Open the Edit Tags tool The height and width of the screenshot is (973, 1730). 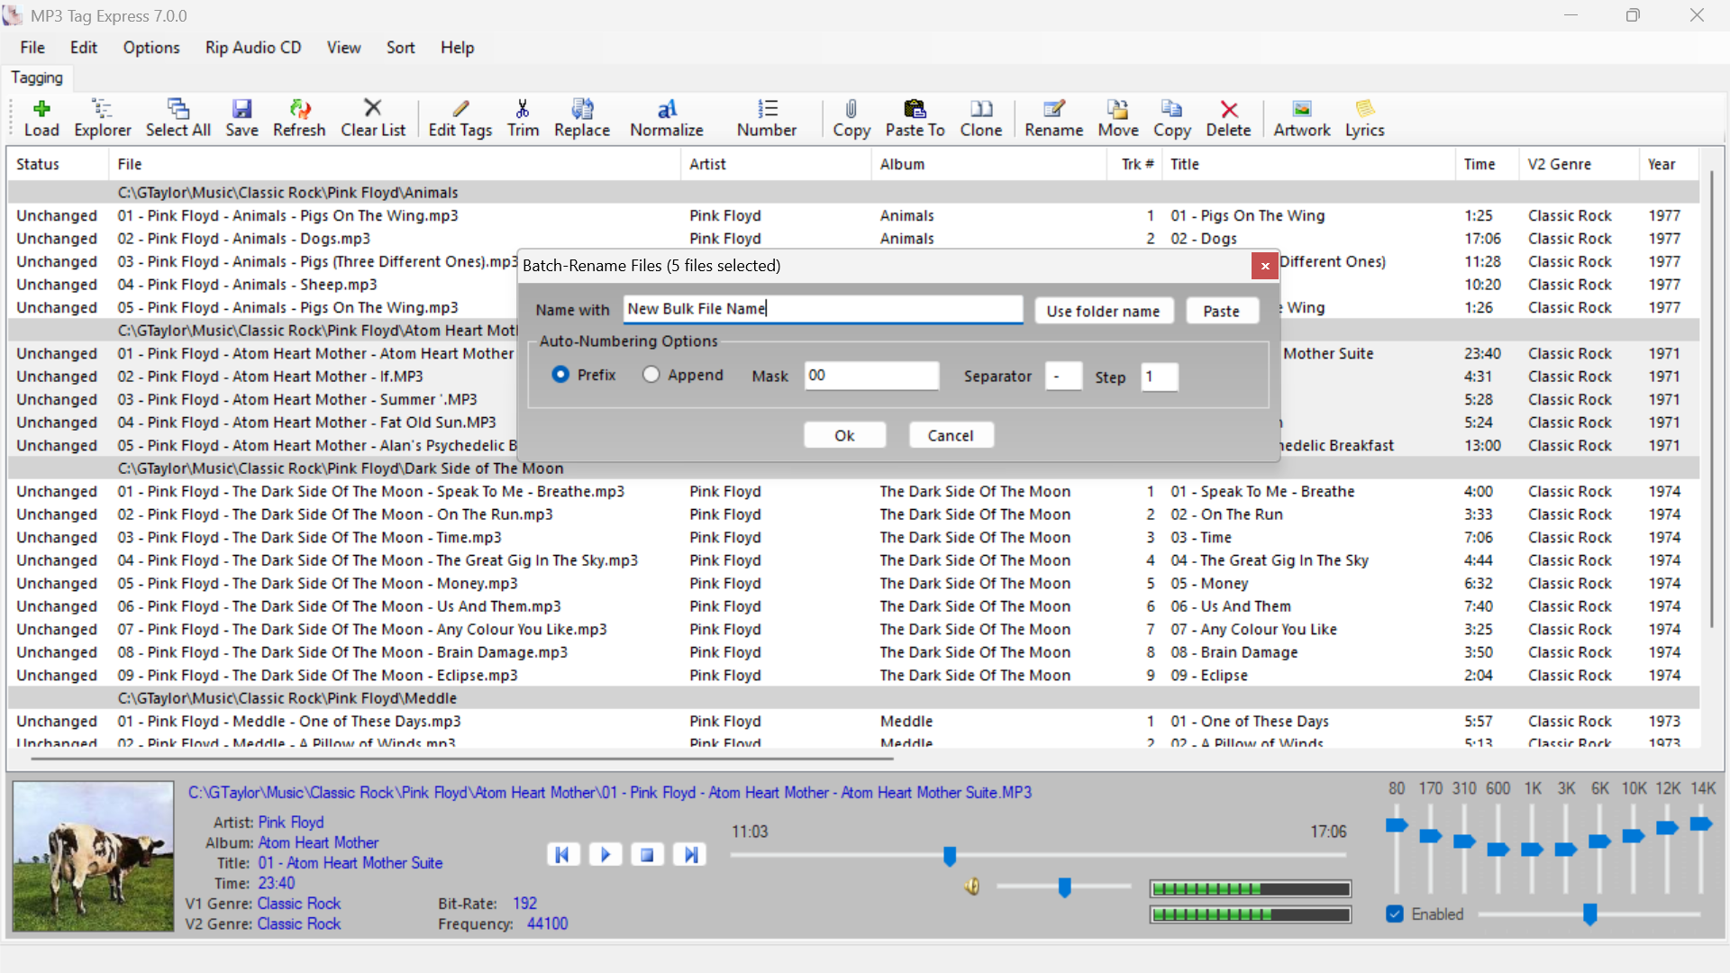click(460, 118)
